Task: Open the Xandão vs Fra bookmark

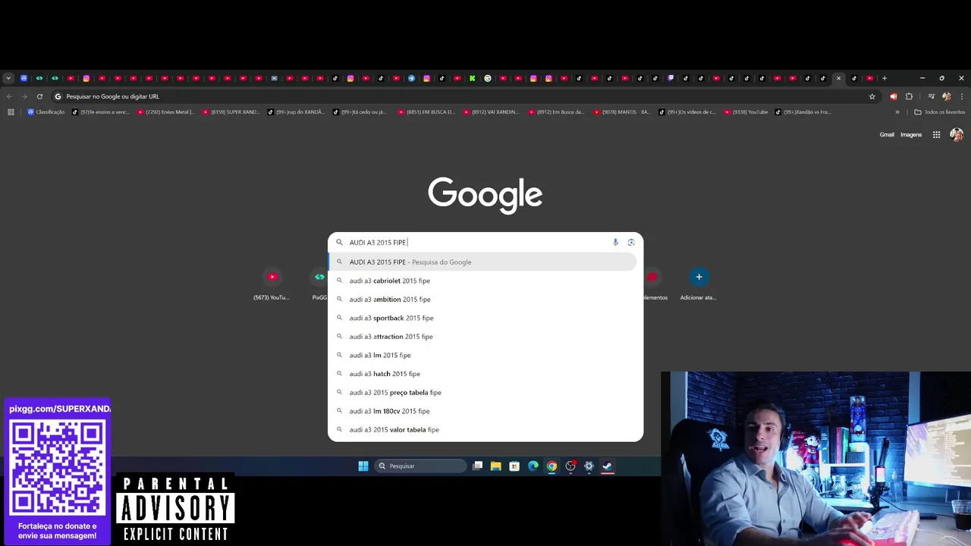Action: click(803, 112)
